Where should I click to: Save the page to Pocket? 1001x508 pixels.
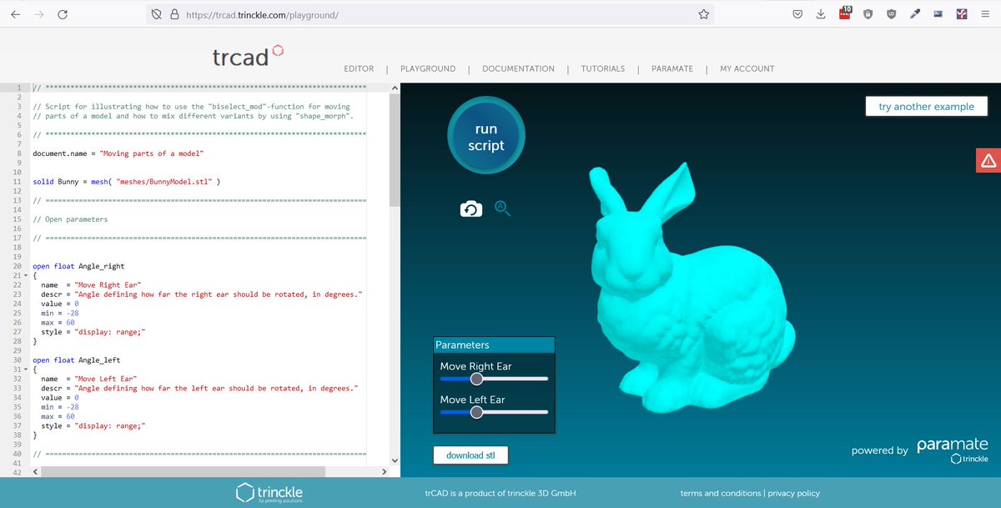point(797,14)
